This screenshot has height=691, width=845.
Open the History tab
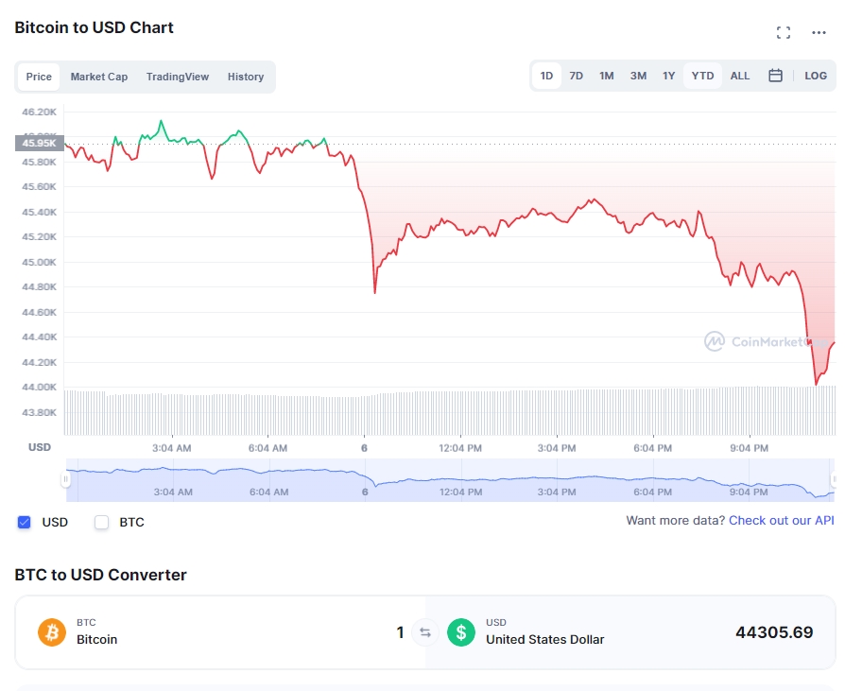pyautogui.click(x=246, y=77)
